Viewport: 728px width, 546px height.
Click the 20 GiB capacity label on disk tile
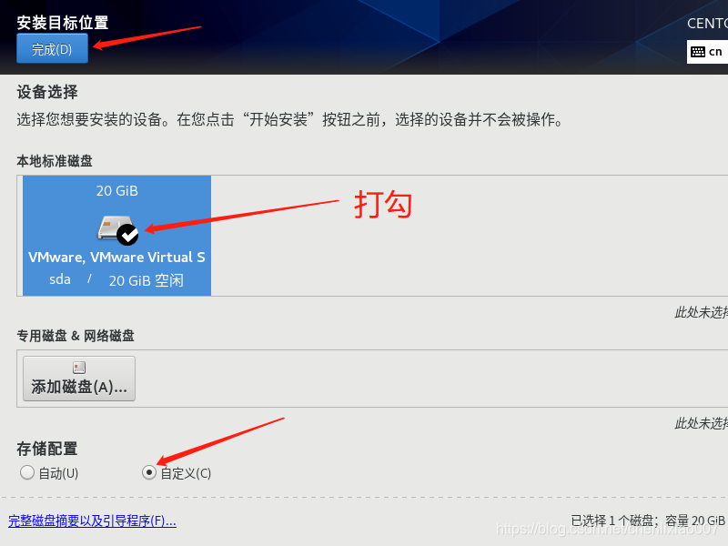tap(117, 191)
